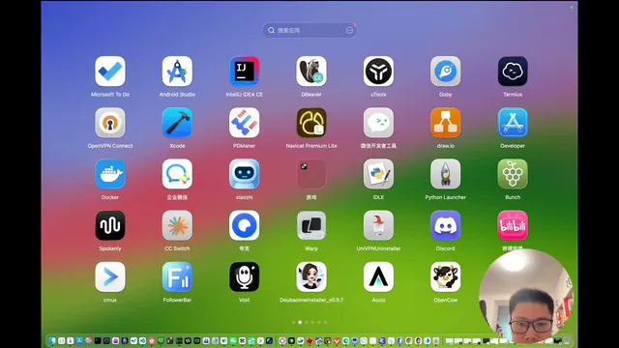Screen dimensions: 619x348
Task: Open the OpenCow app
Action: tap(446, 276)
